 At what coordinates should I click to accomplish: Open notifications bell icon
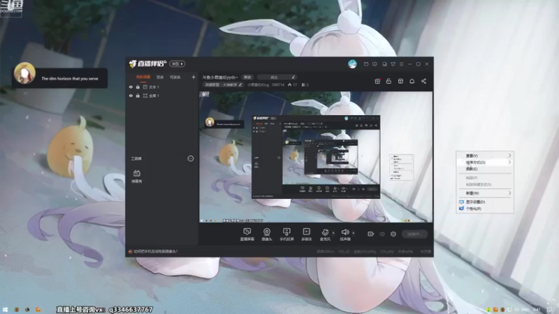[x=412, y=81]
